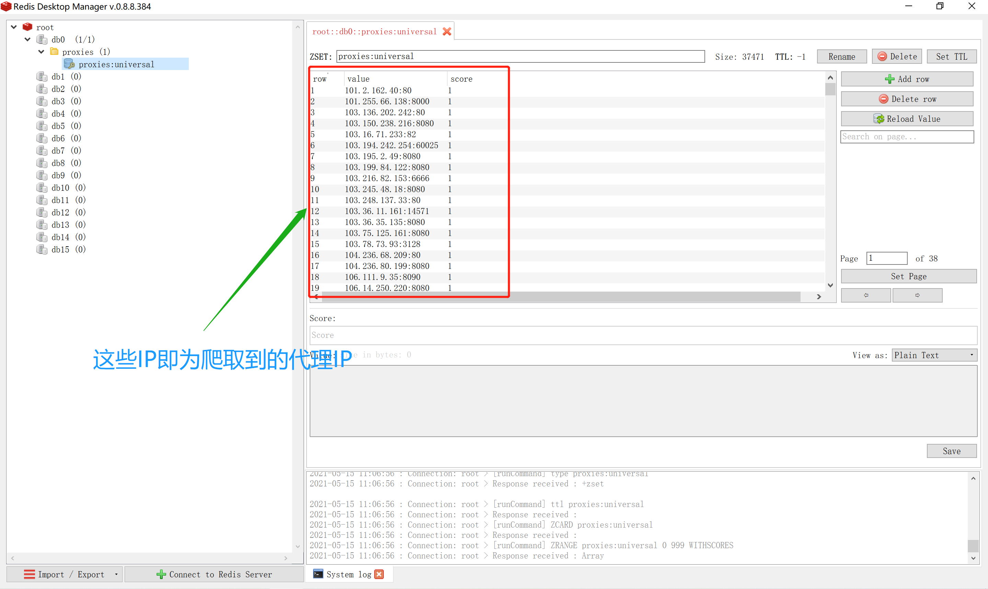This screenshot has width=988, height=589.
Task: Close the proxies:universal tab
Action: (x=447, y=32)
